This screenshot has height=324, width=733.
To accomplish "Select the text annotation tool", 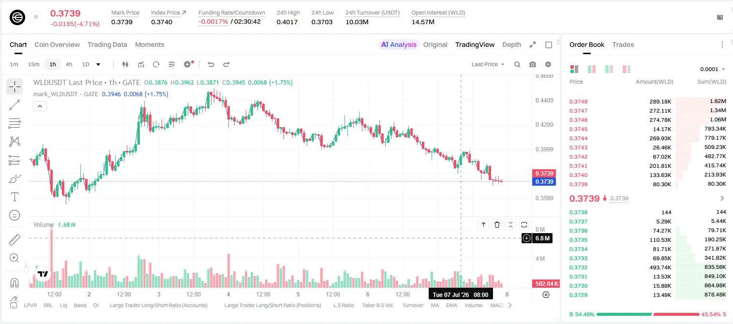I will (x=15, y=197).
